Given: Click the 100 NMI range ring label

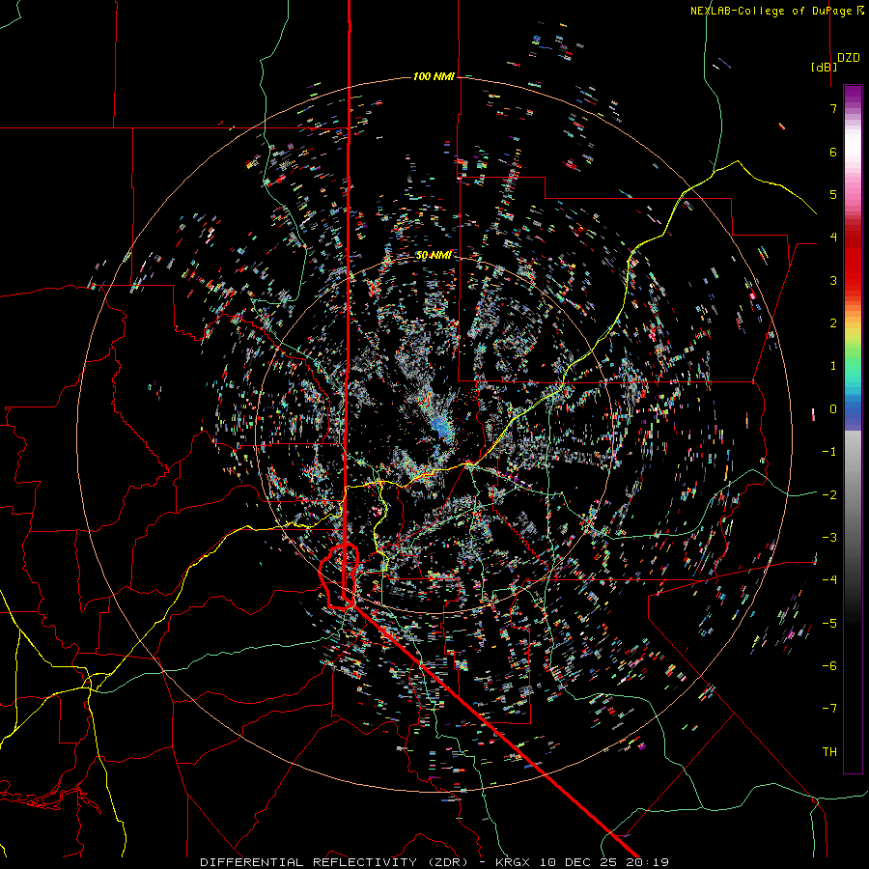Looking at the screenshot, I should click(x=434, y=76).
